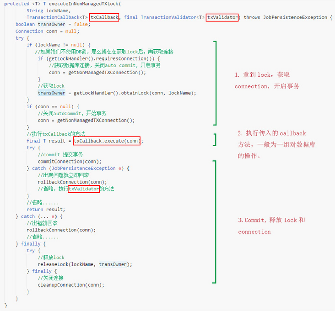The height and width of the screenshot is (311, 335).
Task: Click the 'boolean' keyword before transOwner
Action: (x=25, y=24)
